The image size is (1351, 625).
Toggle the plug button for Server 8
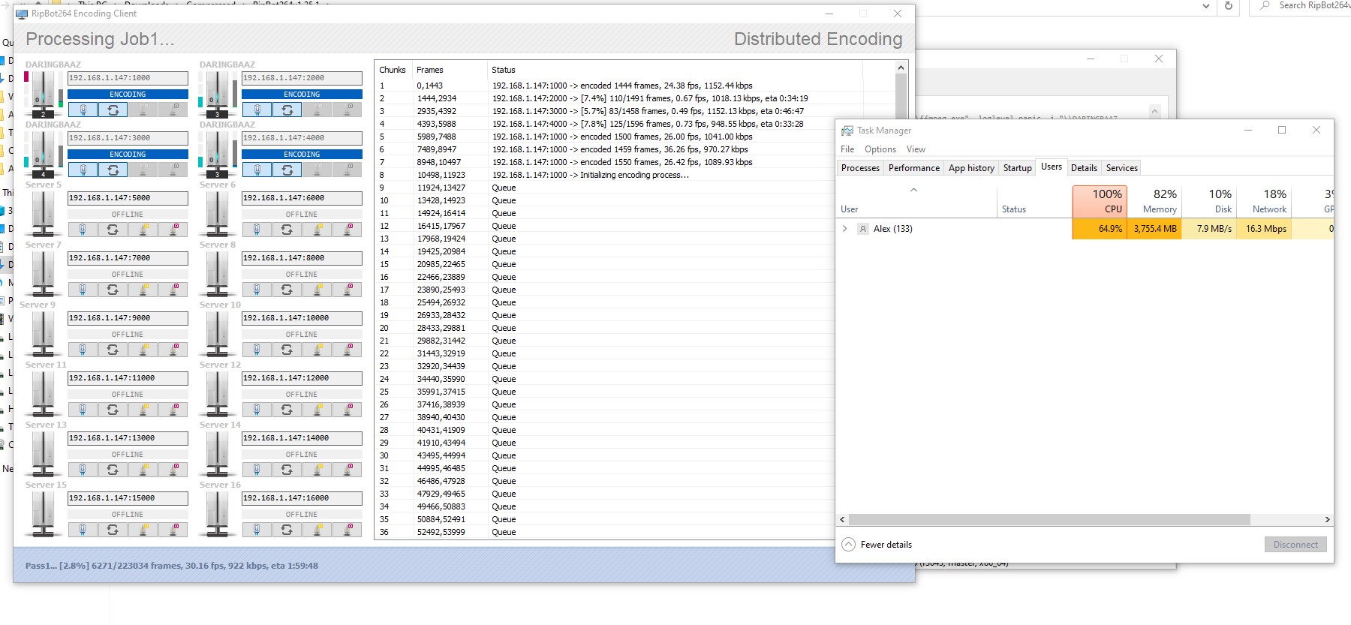(x=257, y=290)
